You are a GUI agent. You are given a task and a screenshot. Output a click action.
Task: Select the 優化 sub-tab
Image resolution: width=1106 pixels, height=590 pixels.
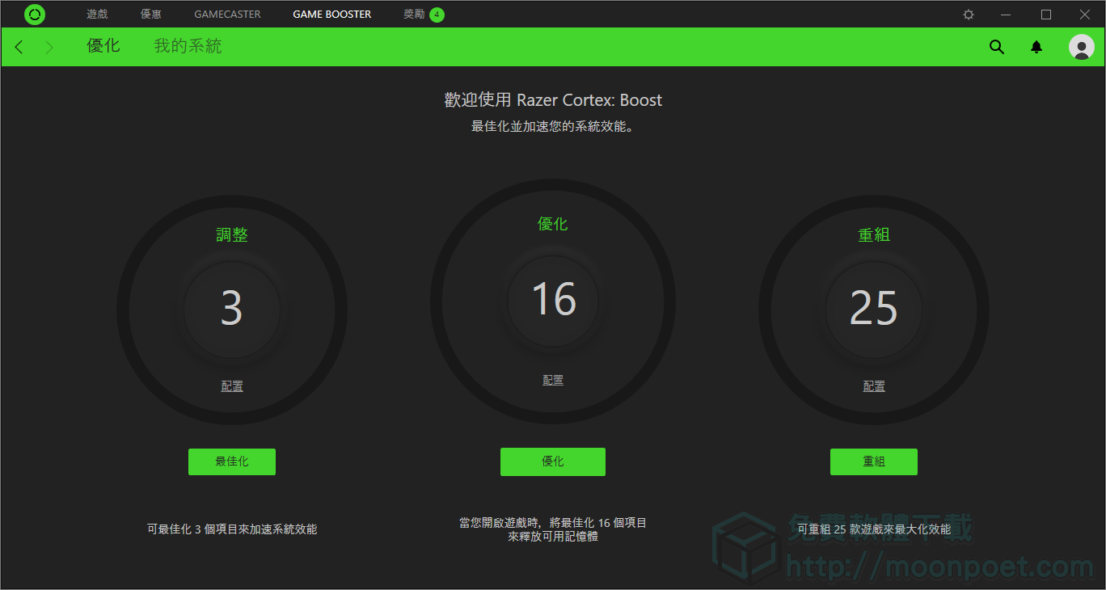click(103, 46)
